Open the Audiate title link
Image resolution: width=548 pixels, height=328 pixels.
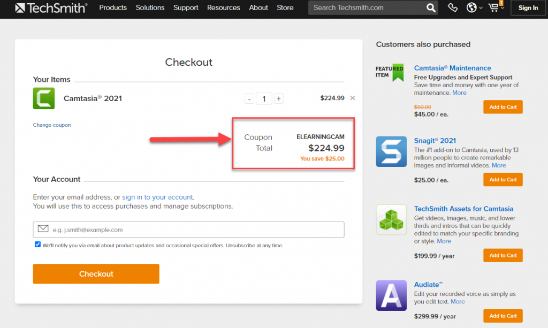click(x=428, y=285)
